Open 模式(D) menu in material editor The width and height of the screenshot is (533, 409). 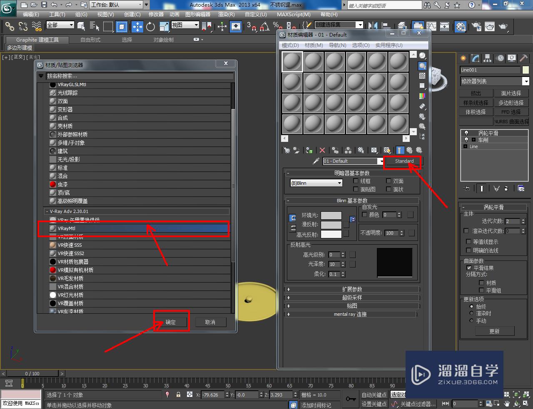290,45
